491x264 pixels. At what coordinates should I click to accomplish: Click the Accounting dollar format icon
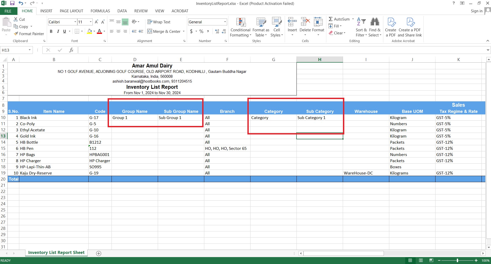point(191,31)
